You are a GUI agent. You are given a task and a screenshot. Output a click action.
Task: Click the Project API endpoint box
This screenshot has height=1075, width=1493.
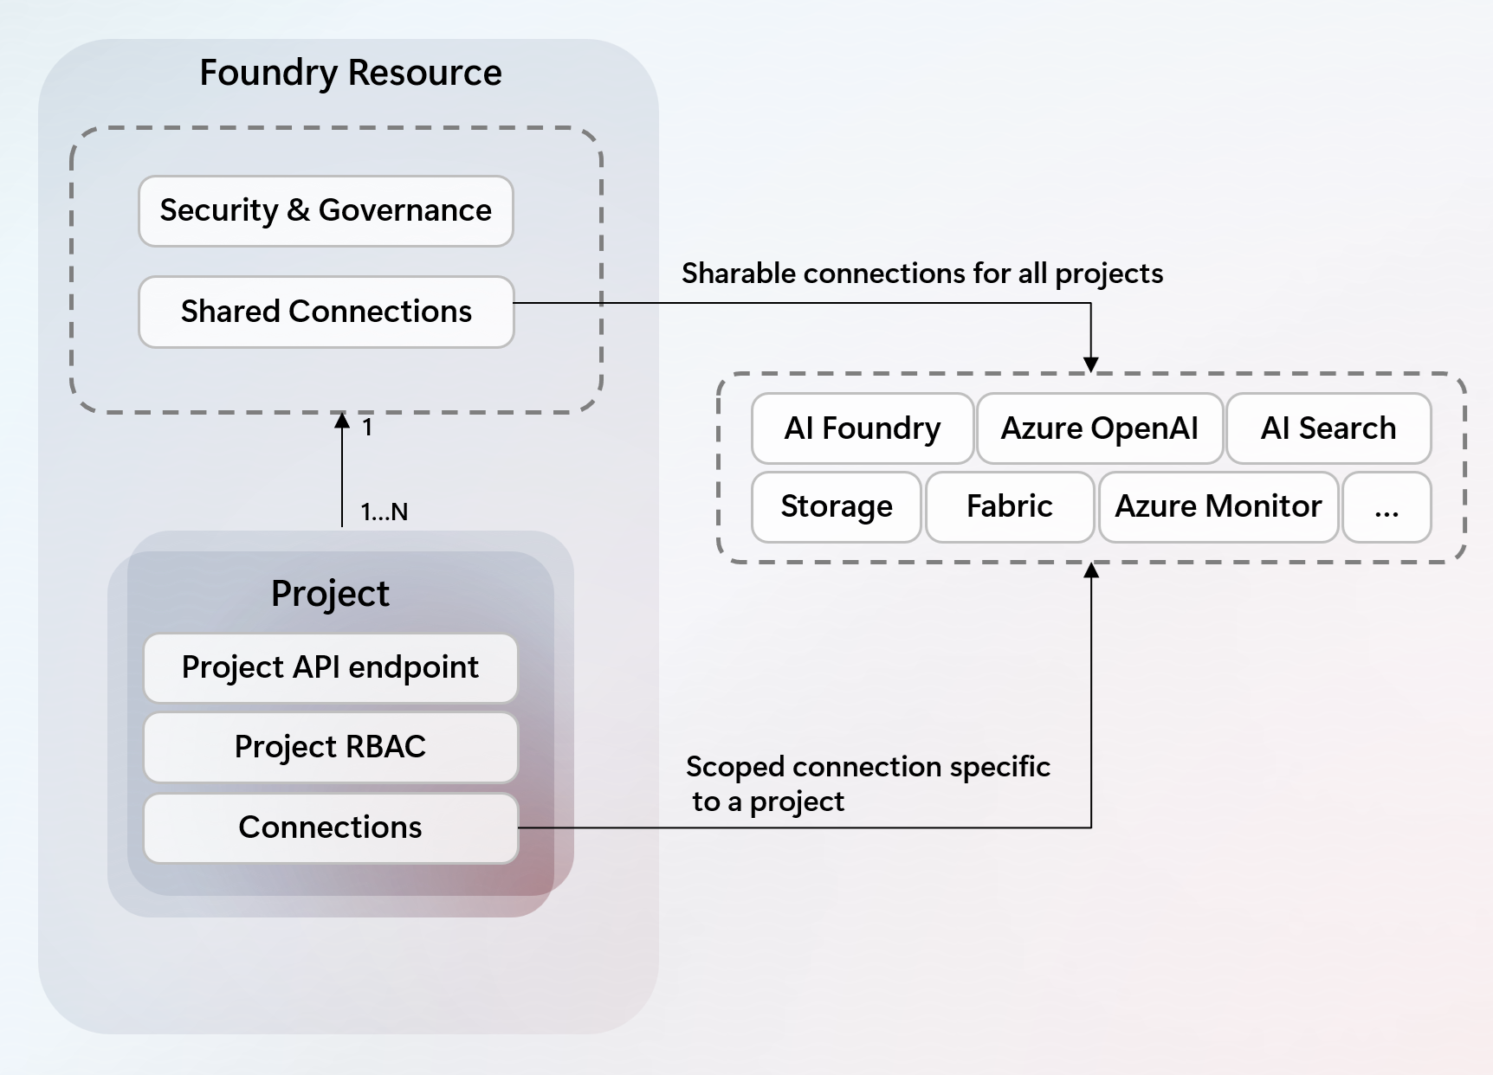click(x=330, y=667)
